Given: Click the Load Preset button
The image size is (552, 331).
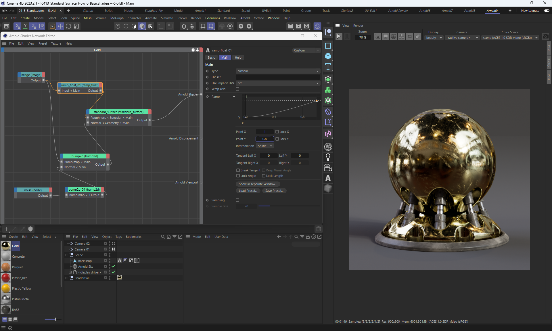Looking at the screenshot, I should coord(248,191).
